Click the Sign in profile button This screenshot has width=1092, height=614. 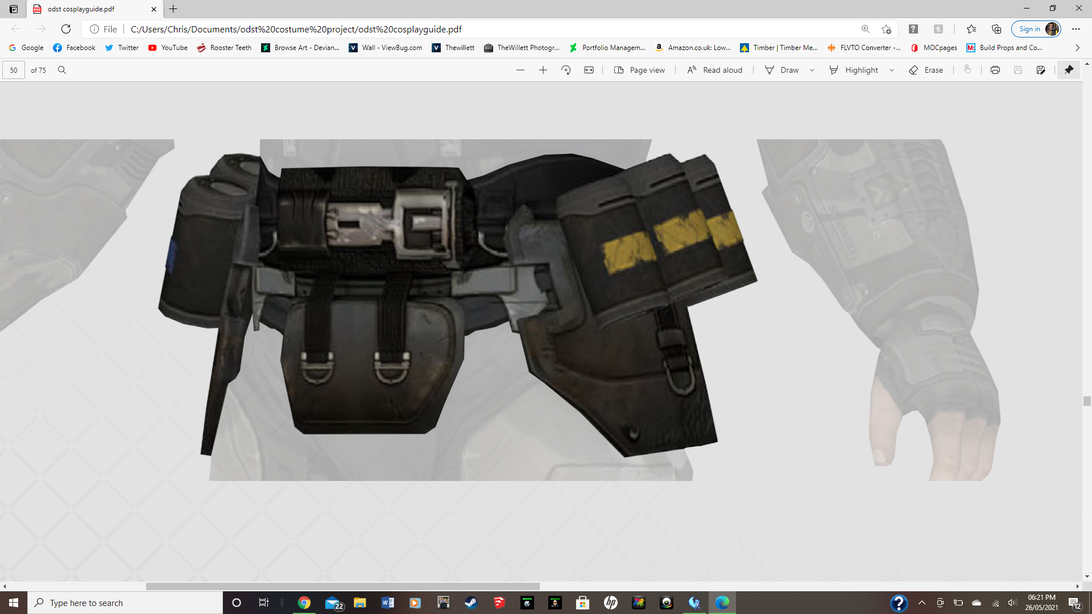[x=1036, y=29]
